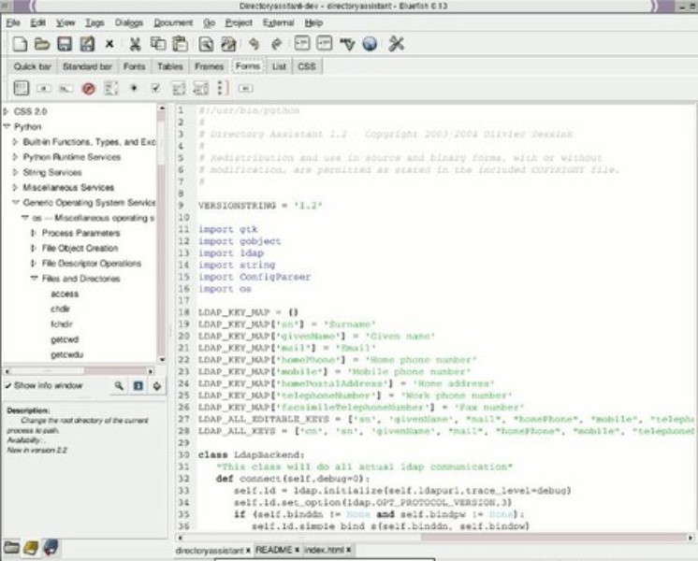The image size is (698, 561).
Task: Switch to the bookmarks panel tab
Action: (51, 548)
